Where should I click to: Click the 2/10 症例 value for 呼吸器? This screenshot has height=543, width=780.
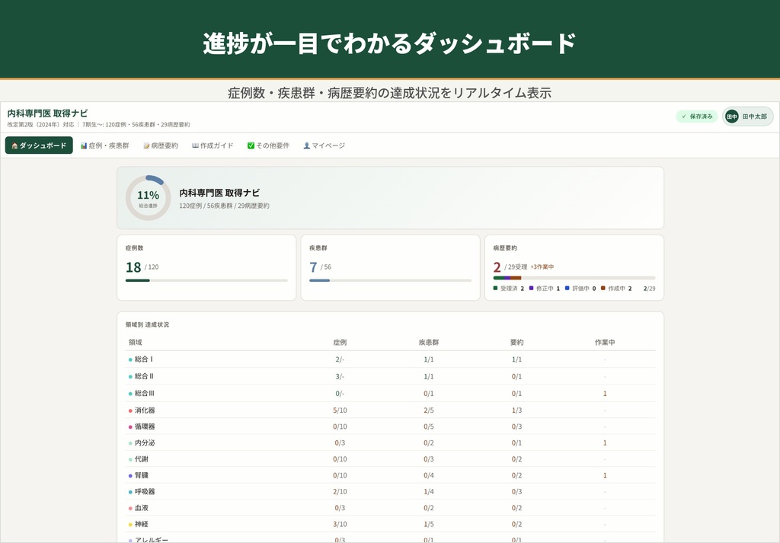pos(340,491)
